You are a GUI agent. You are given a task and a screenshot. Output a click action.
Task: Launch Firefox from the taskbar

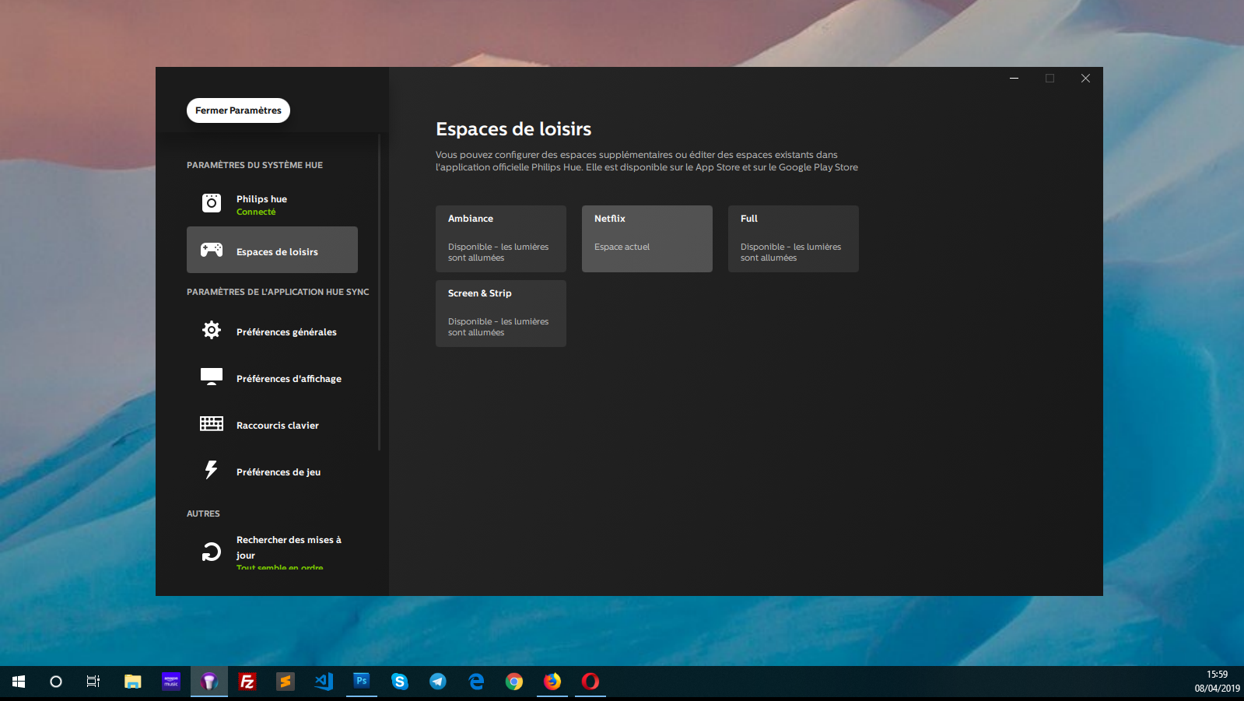tap(552, 681)
